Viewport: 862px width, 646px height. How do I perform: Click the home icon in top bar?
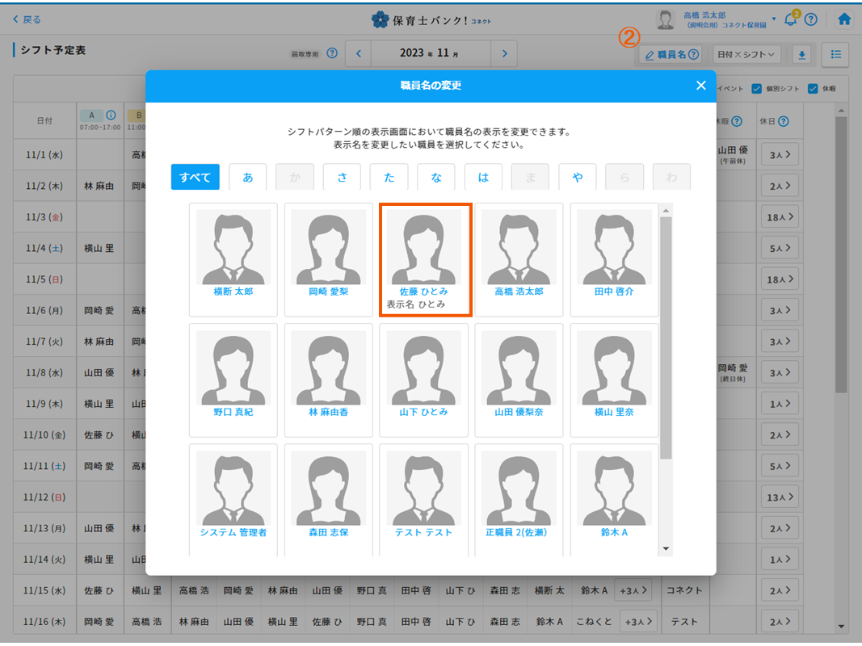click(x=844, y=19)
